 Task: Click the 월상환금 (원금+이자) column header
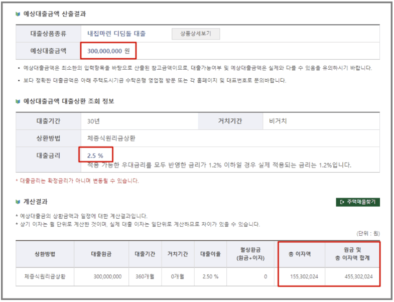tap(250, 254)
